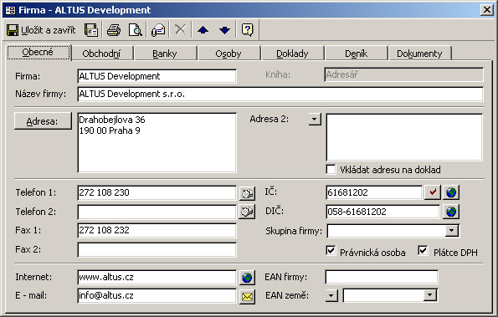Go to next record with down arrow
This screenshot has height=317, width=498.
pos(225,30)
